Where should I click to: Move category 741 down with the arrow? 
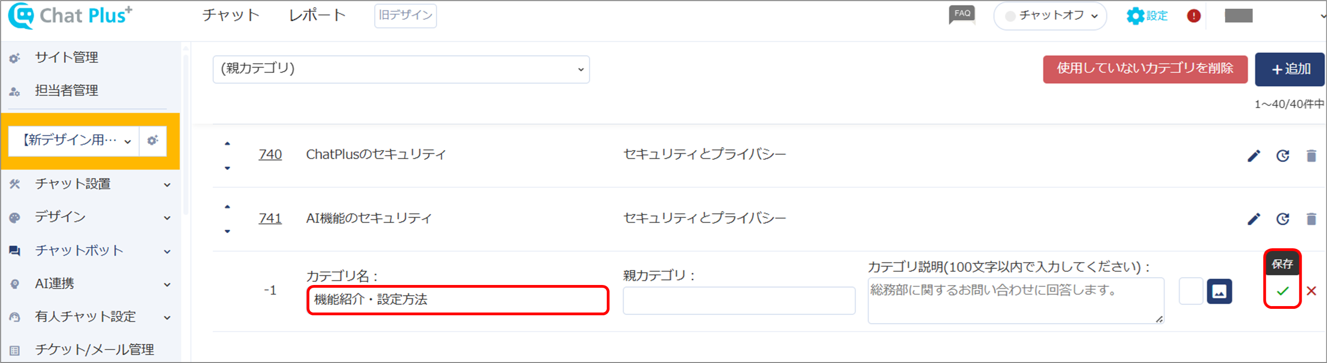pyautogui.click(x=227, y=231)
